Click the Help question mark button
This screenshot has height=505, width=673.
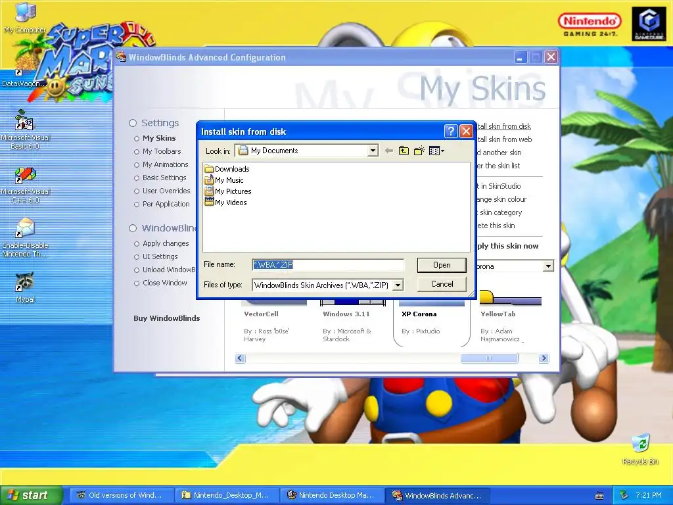(x=451, y=131)
